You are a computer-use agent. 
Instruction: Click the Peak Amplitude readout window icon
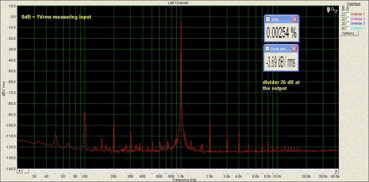click(268, 49)
